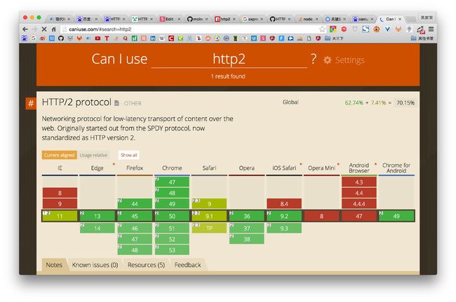Open the Feedback tab

(x=187, y=265)
